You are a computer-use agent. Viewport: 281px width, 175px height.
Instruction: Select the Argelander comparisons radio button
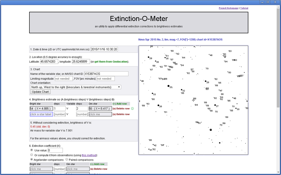click(32, 160)
